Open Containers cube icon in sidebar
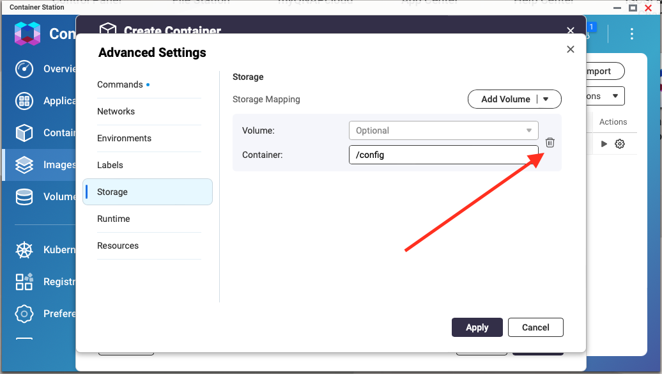The width and height of the screenshot is (662, 374). pyautogui.click(x=24, y=133)
